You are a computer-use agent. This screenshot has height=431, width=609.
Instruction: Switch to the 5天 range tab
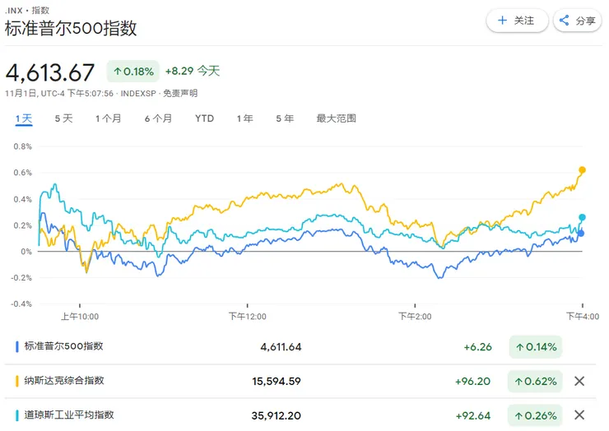63,118
